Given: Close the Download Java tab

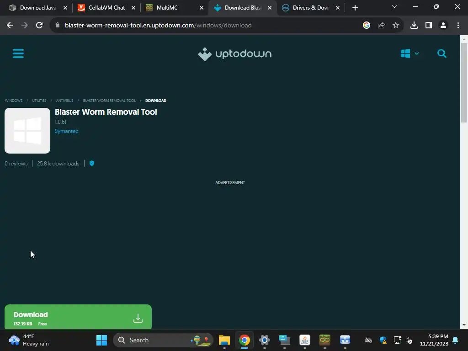Looking at the screenshot, I should point(65,8).
